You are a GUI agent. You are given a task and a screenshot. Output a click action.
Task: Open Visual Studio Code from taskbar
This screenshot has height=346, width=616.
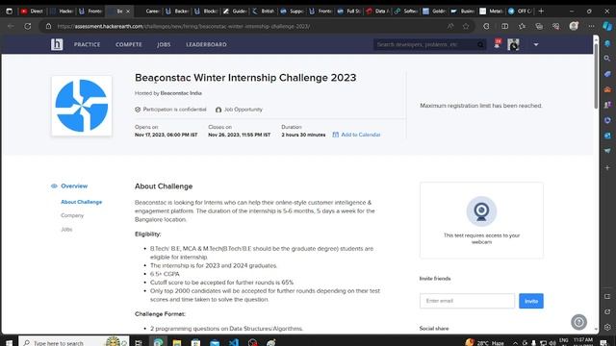(x=234, y=342)
